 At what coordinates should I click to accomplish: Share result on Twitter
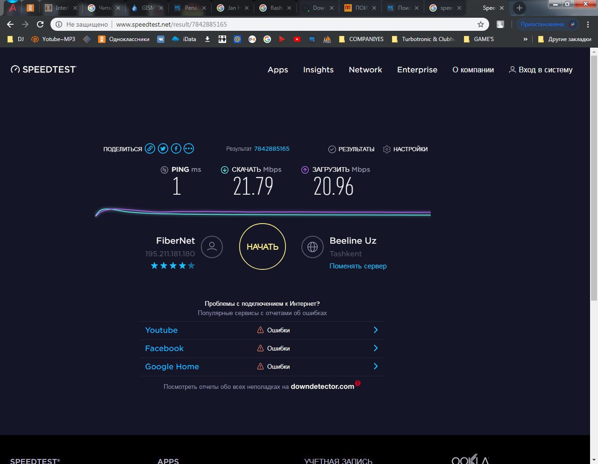click(x=163, y=149)
